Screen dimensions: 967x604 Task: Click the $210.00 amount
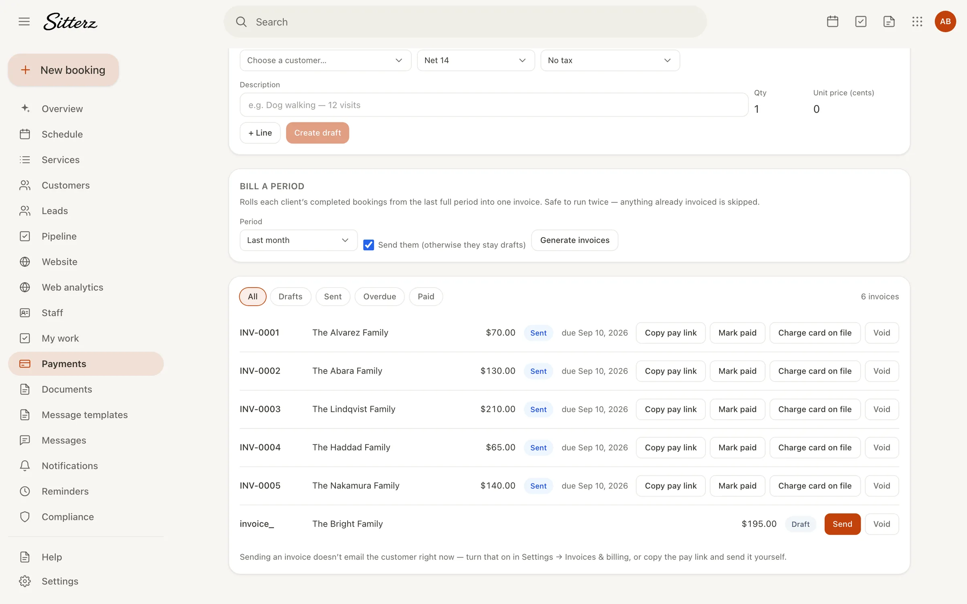coord(498,409)
